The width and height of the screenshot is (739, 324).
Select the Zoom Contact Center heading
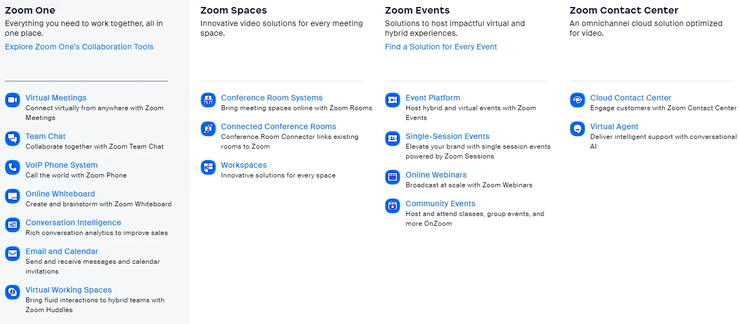pos(624,10)
